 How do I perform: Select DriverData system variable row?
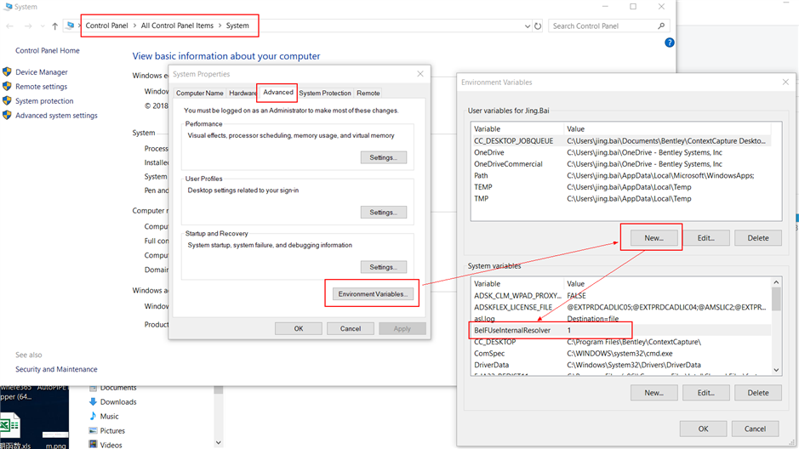tap(620, 365)
